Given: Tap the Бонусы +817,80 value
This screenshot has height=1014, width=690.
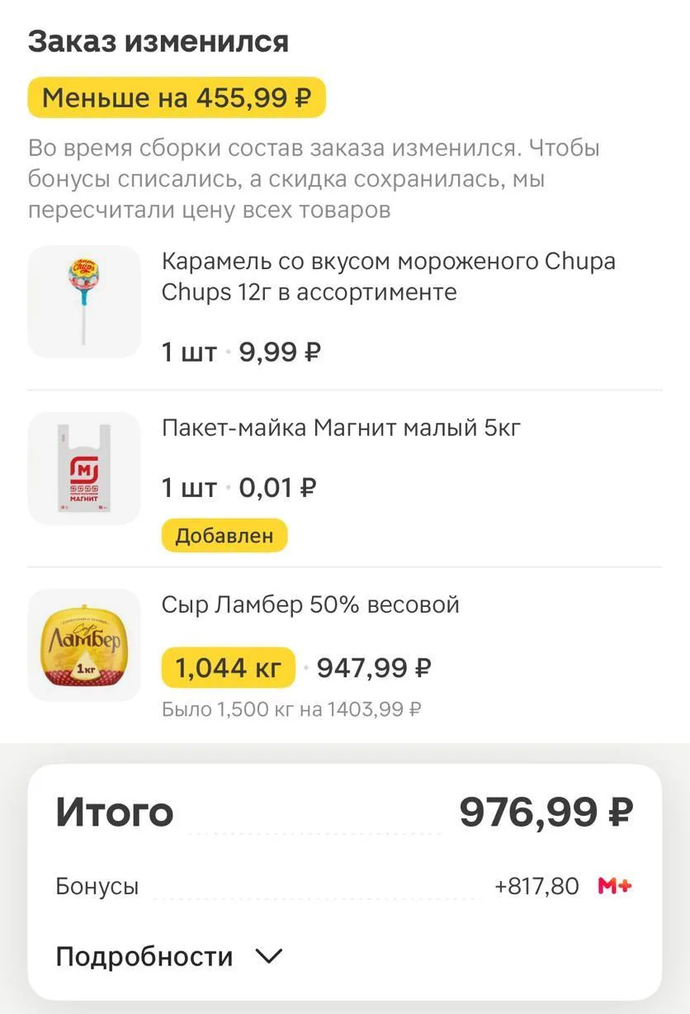Looking at the screenshot, I should (x=536, y=887).
